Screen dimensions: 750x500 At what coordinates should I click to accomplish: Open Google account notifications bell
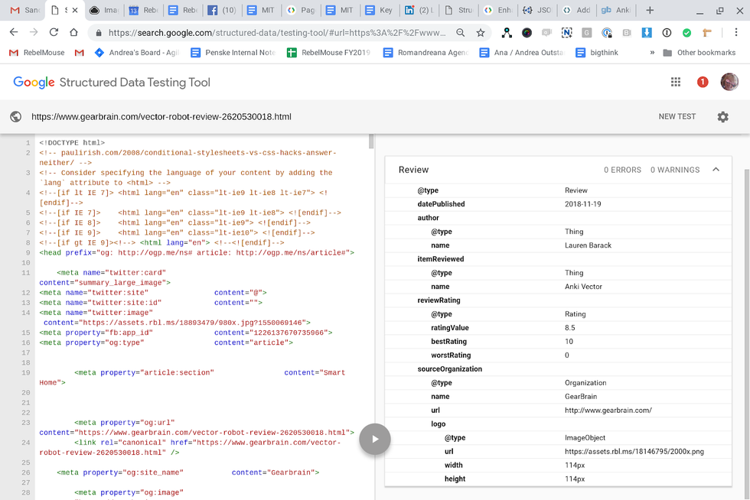pos(703,82)
